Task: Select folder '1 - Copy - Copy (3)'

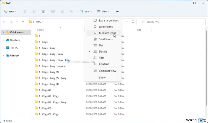Action: (x=49, y=84)
